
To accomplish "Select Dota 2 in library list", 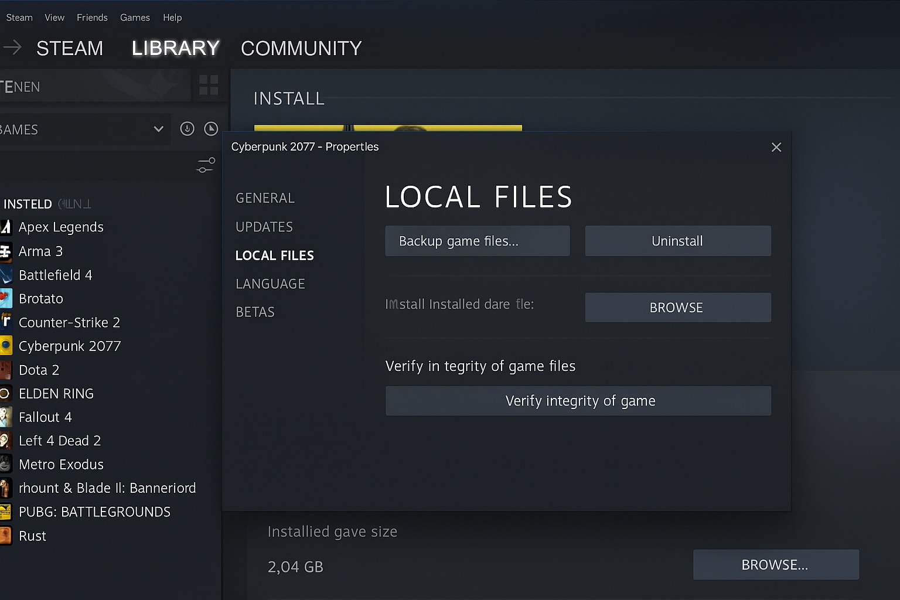I will click(x=39, y=370).
